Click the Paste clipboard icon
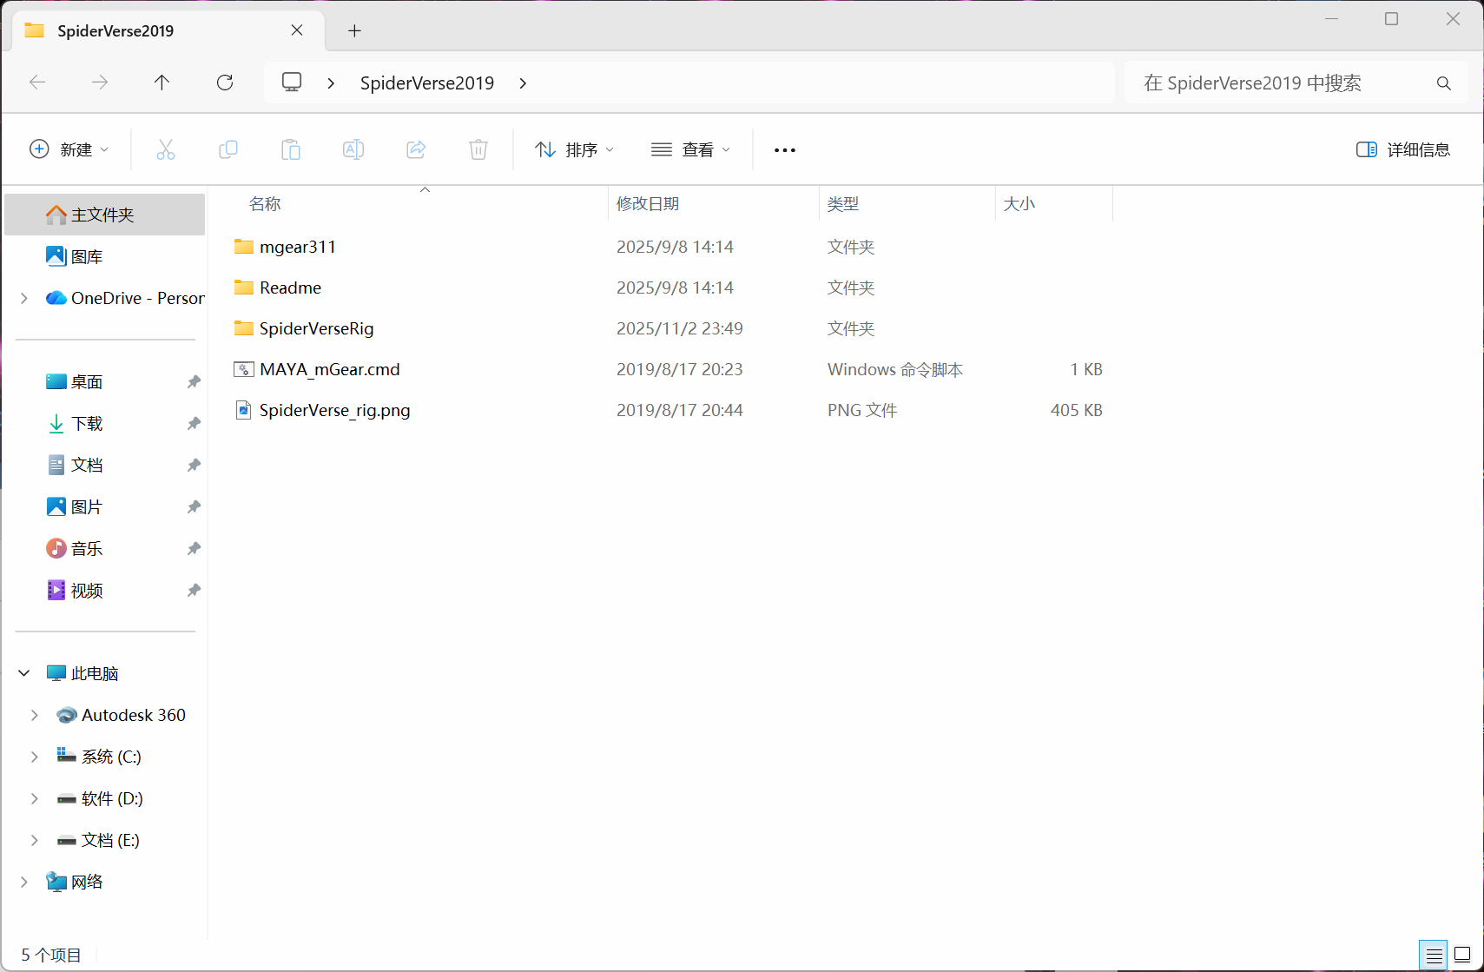The width and height of the screenshot is (1484, 972). click(x=291, y=149)
